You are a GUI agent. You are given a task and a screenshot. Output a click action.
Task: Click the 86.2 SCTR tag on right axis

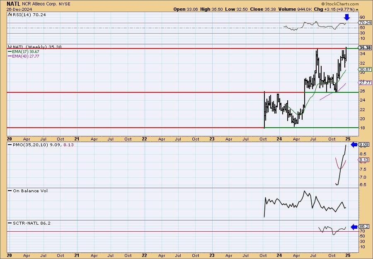[x=364, y=226]
